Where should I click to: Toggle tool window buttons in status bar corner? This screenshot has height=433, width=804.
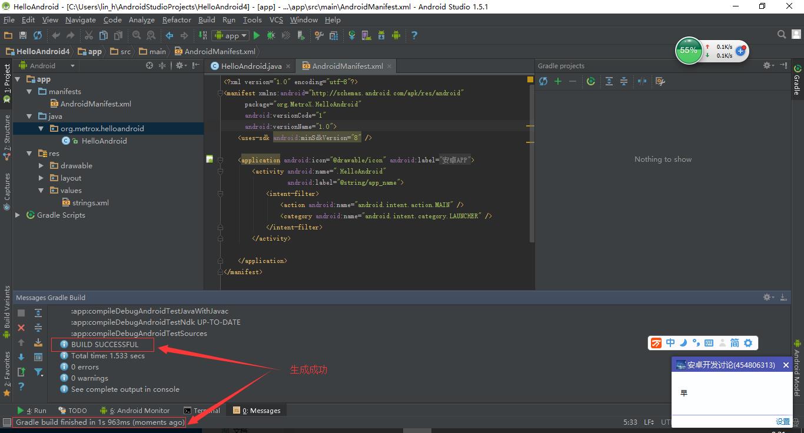click(6, 422)
